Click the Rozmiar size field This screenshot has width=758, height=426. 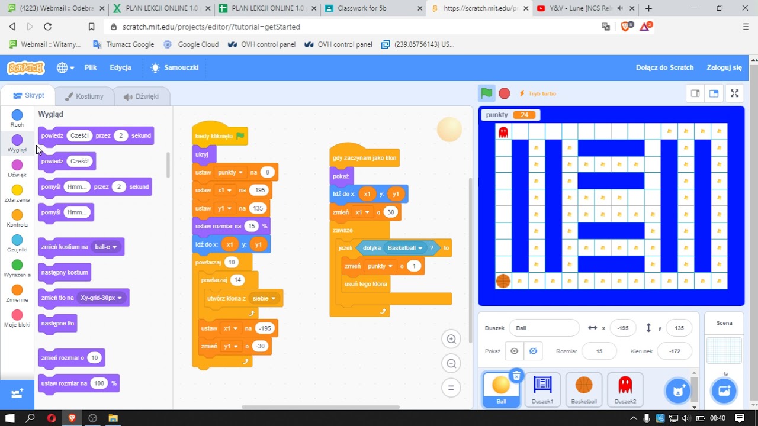599,351
